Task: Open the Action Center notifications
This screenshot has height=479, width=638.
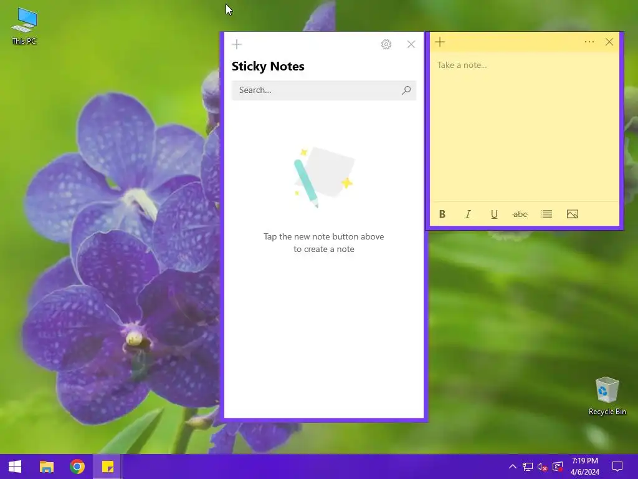Action: 617,467
